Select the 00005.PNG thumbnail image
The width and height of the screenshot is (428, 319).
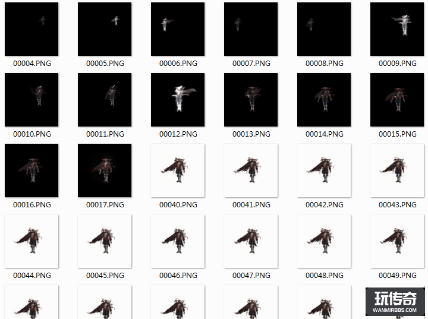pos(105,29)
